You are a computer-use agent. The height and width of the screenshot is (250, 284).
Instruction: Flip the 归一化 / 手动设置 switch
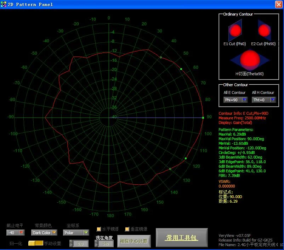(x=35, y=243)
